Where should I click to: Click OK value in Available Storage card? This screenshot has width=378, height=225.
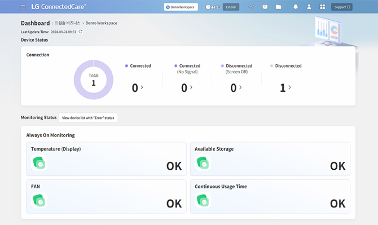pyautogui.click(x=338, y=166)
